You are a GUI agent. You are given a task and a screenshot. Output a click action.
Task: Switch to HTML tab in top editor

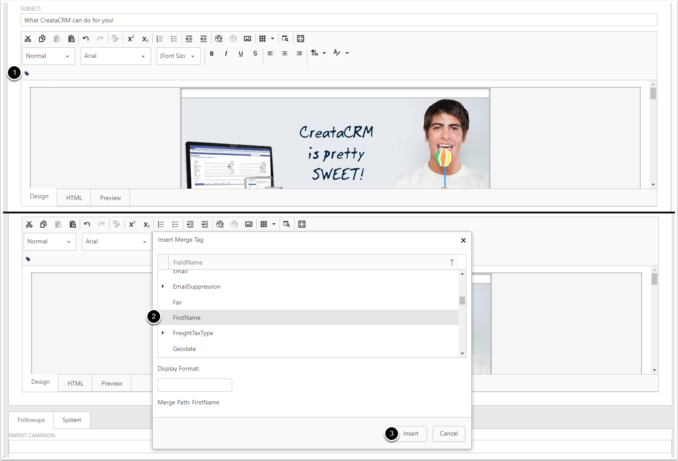tap(74, 198)
